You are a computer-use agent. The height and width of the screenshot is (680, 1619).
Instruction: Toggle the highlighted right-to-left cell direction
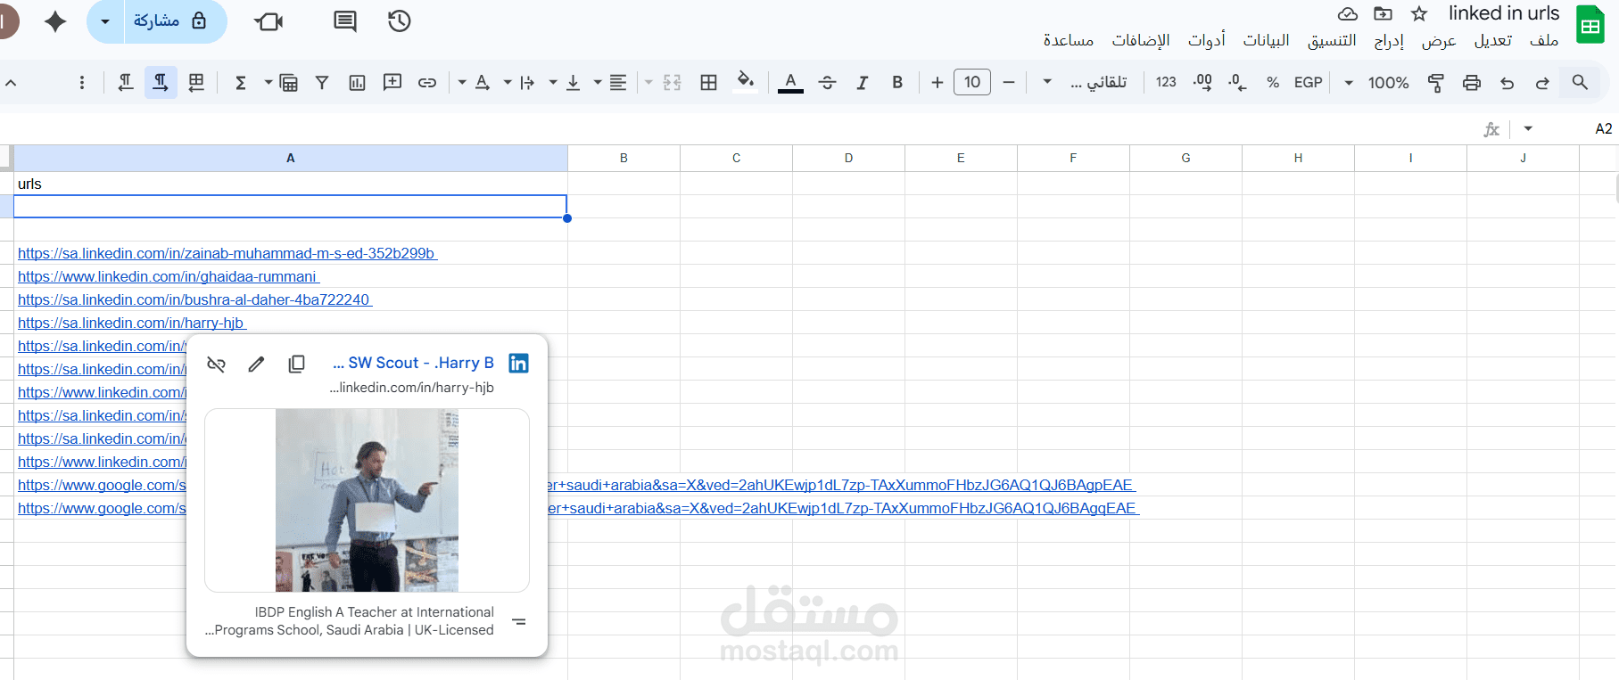tap(161, 83)
